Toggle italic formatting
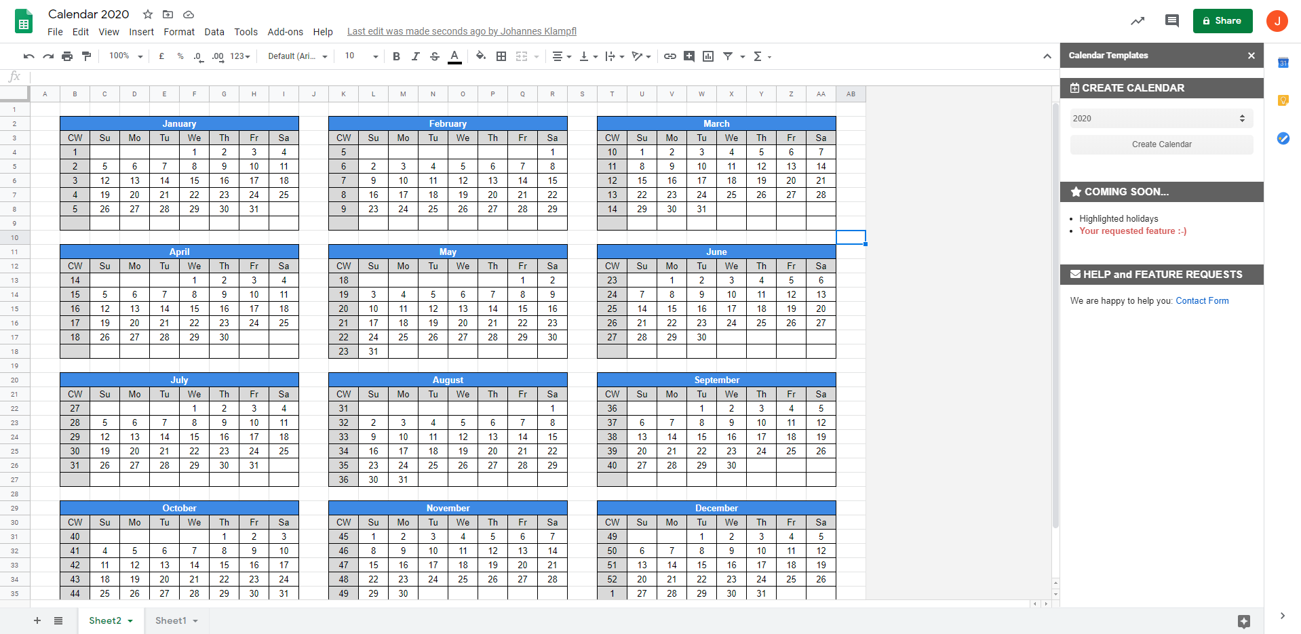Image resolution: width=1301 pixels, height=634 pixels. point(415,56)
